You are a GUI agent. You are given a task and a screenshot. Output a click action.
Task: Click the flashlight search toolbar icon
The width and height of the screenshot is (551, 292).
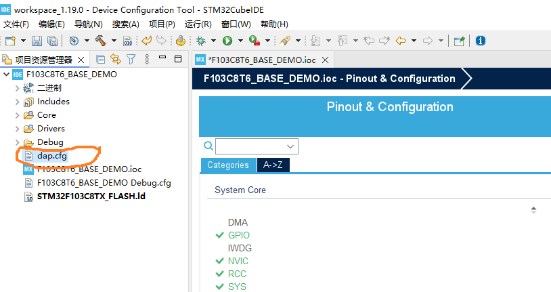point(284,41)
